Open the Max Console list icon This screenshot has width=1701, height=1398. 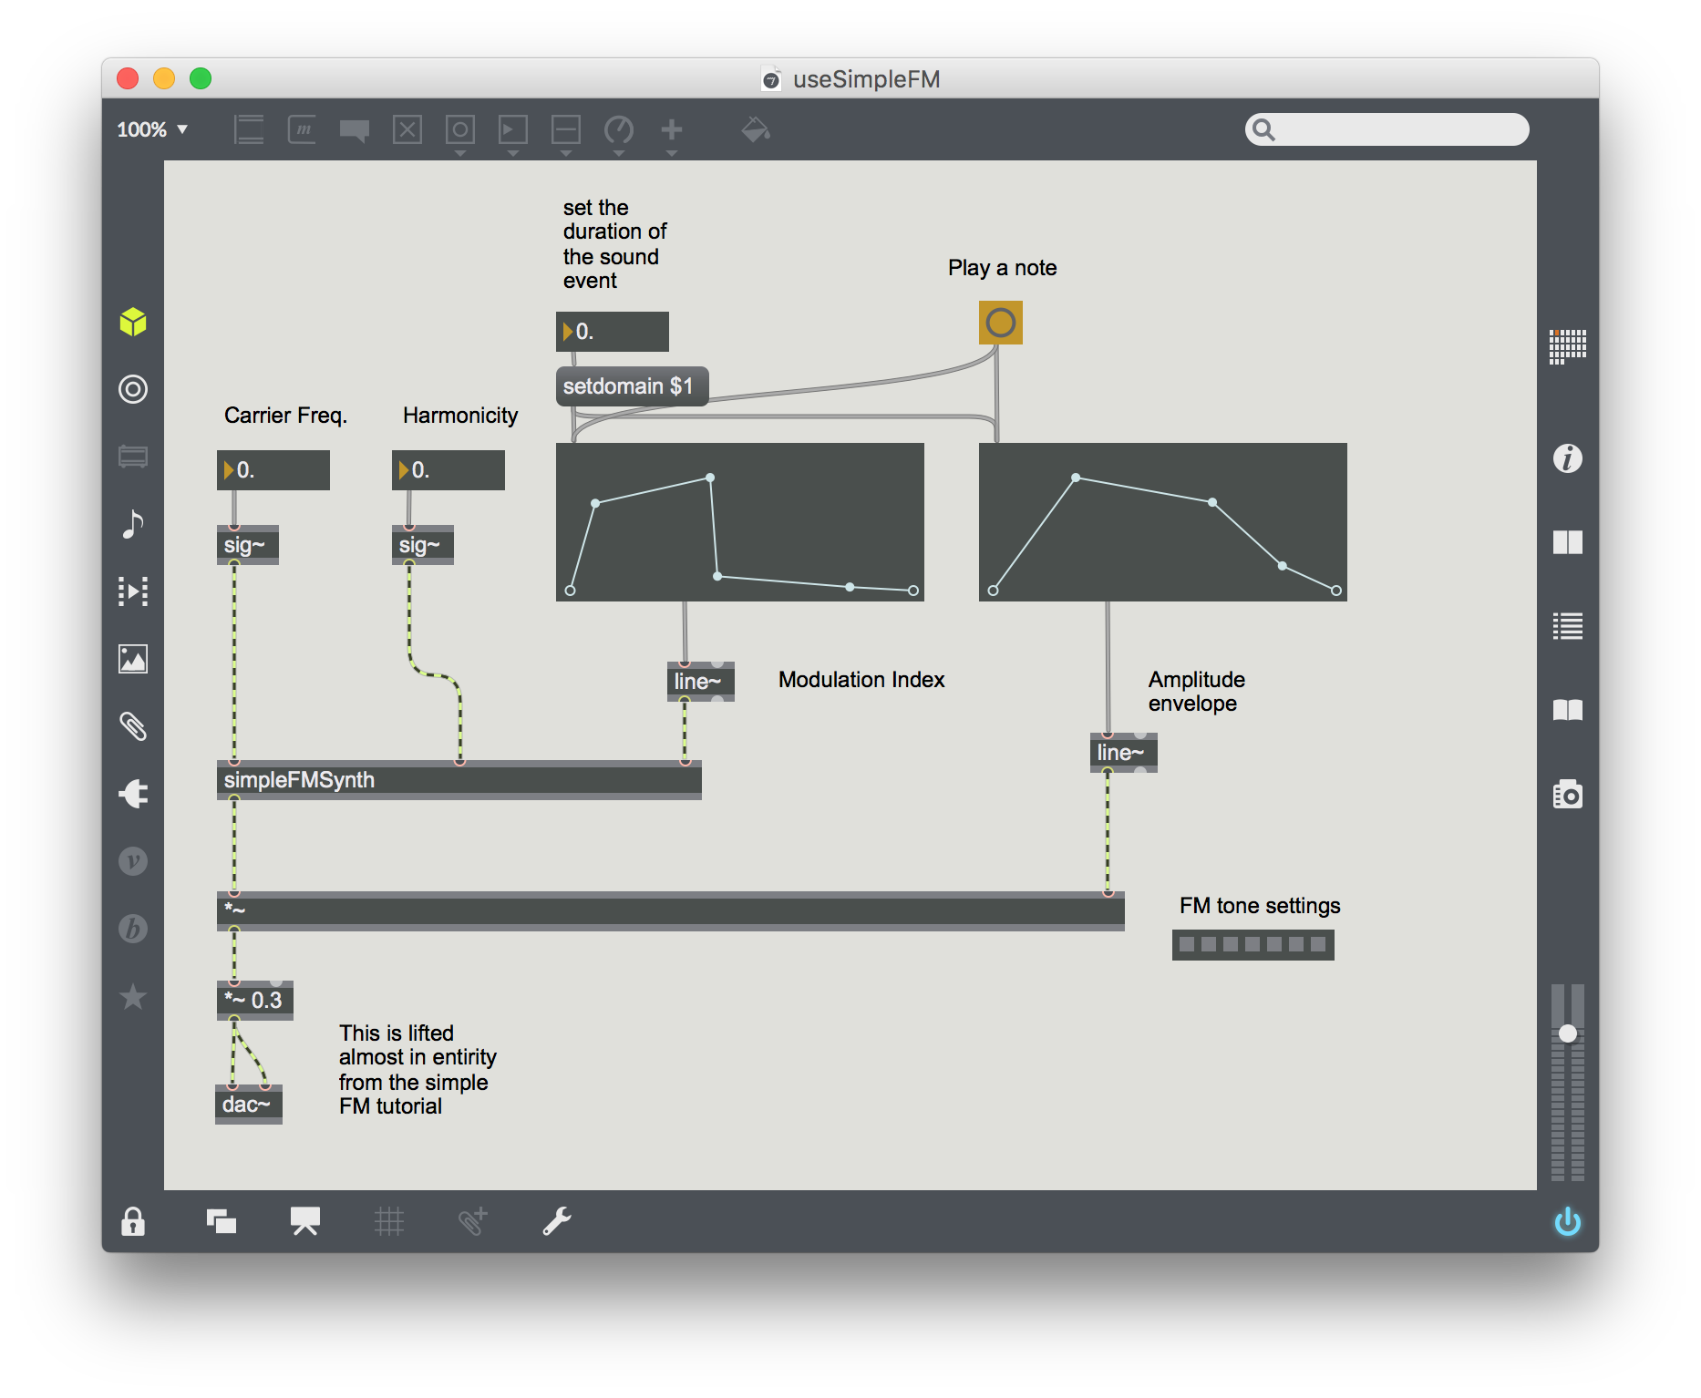(x=1567, y=626)
